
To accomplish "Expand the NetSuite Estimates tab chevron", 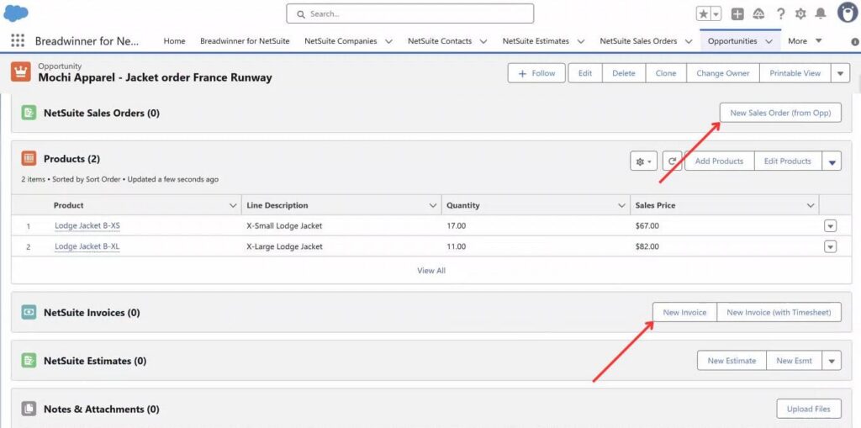I will coord(581,41).
